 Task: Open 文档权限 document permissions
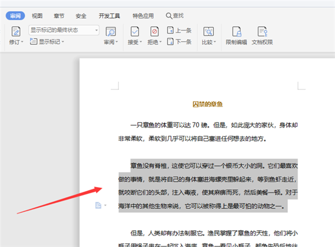[262, 31]
